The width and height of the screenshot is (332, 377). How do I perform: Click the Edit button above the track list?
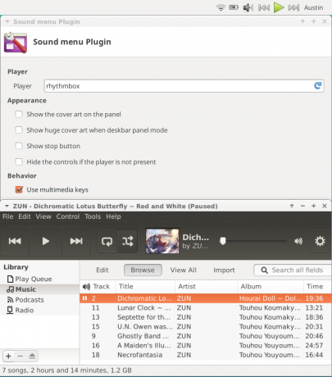click(102, 270)
